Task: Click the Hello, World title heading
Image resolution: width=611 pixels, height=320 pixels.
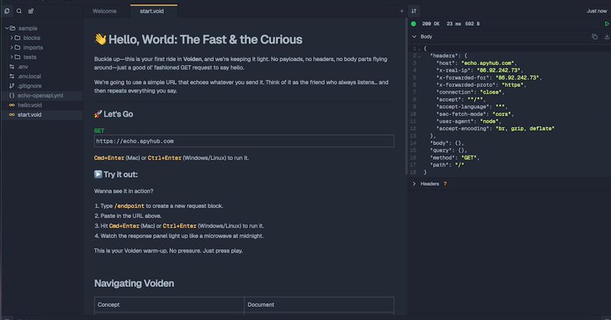Action: [x=199, y=40]
